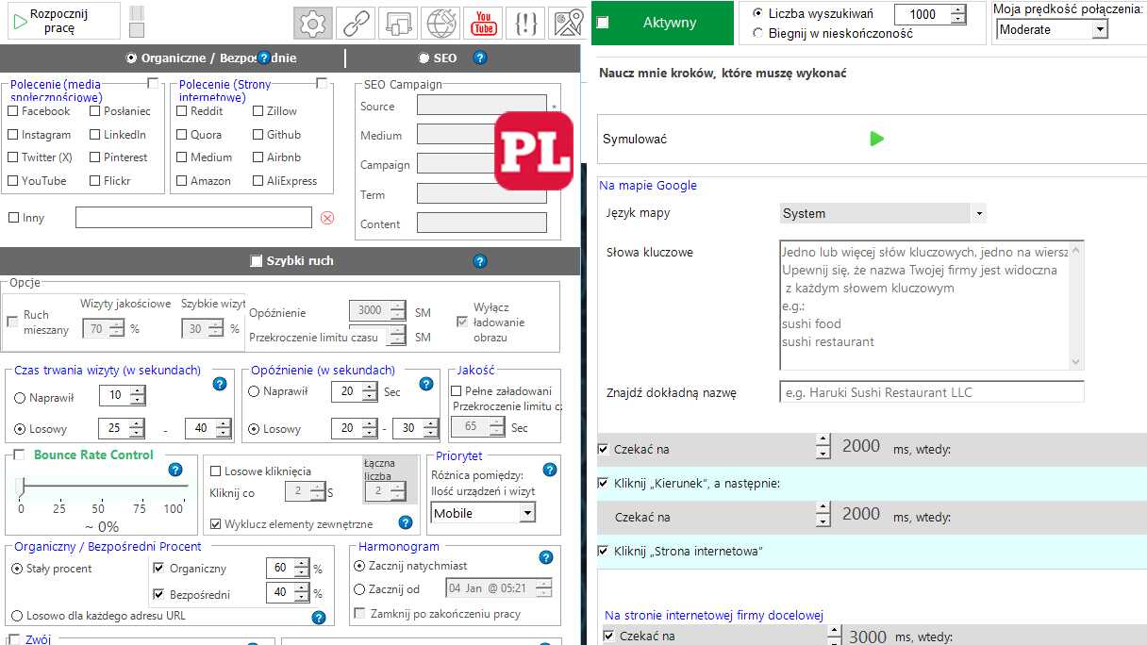Open the devices icon tab

point(398,24)
